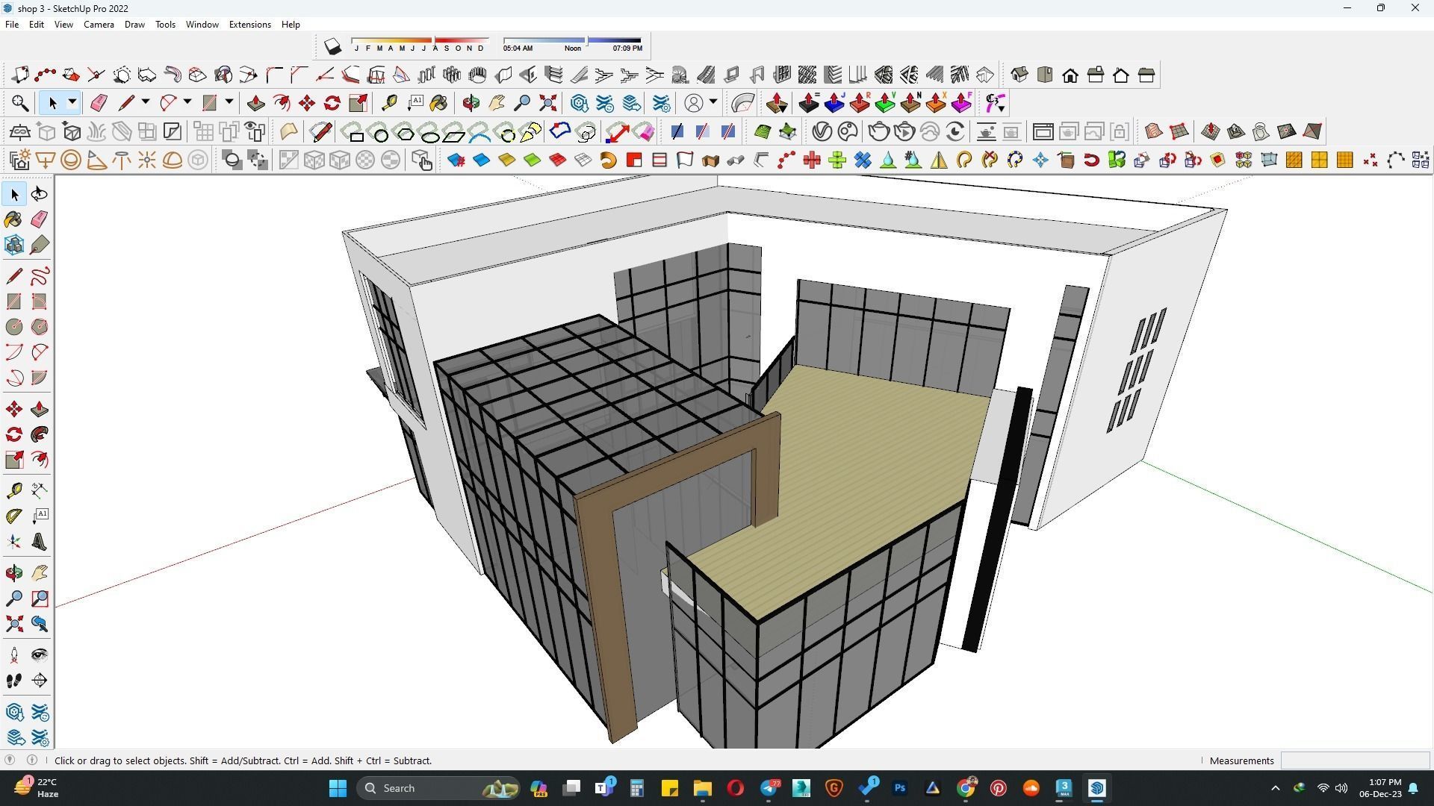
Task: Pick the Walk footprints tool in left toolbar
Action: [x=14, y=681]
